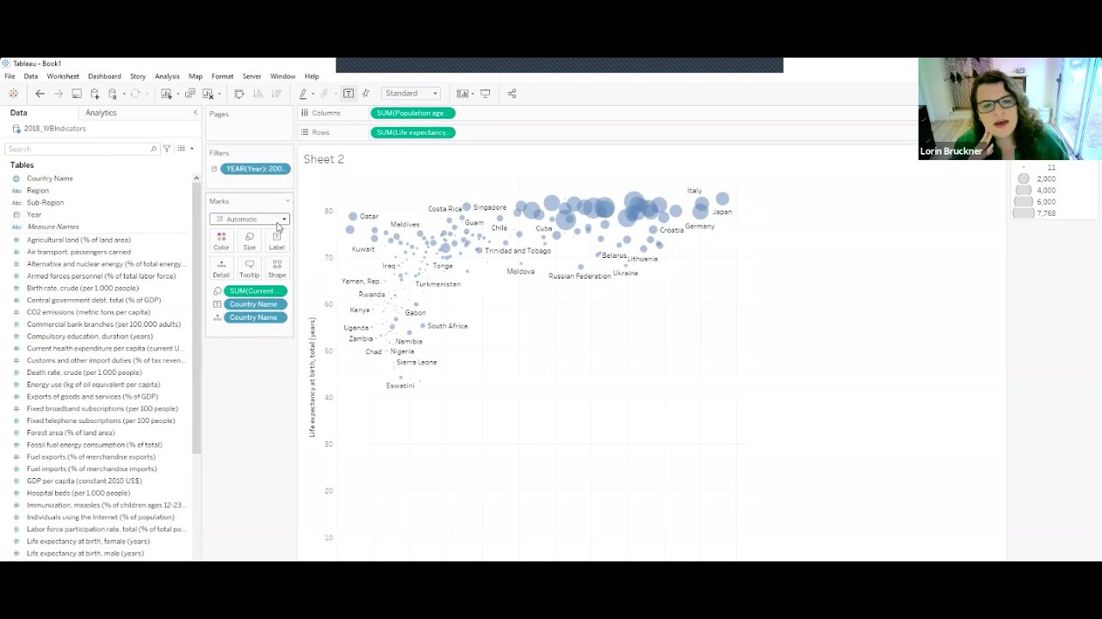Open the Dashboard menu
The width and height of the screenshot is (1102, 619).
click(104, 77)
